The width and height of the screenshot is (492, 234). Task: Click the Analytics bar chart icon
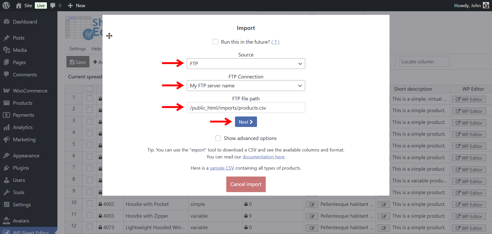click(x=6, y=127)
